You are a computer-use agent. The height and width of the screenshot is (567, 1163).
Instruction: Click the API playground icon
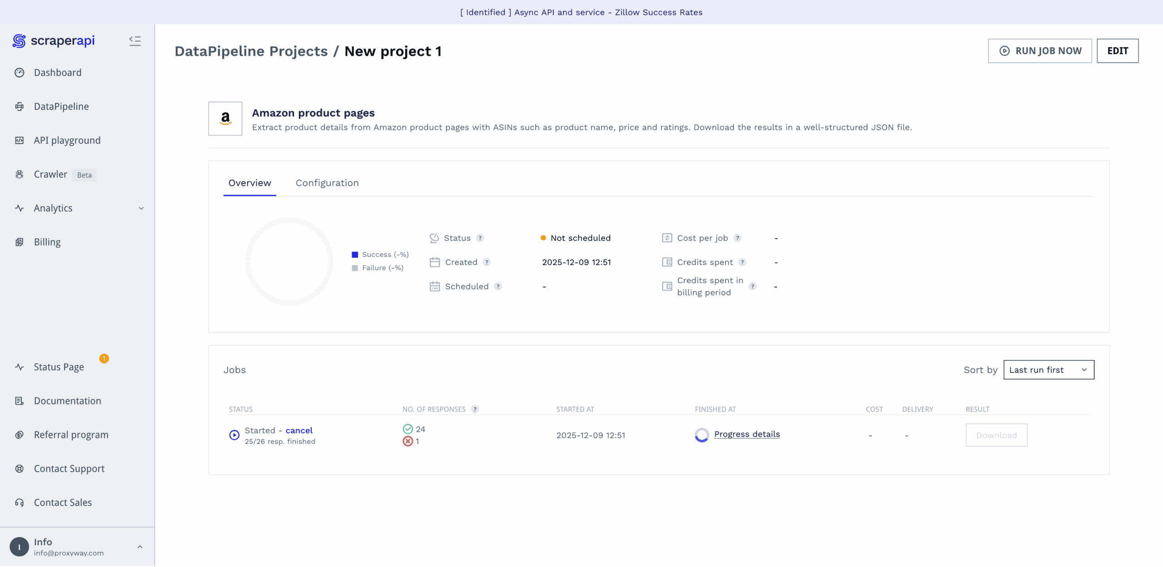pos(20,140)
